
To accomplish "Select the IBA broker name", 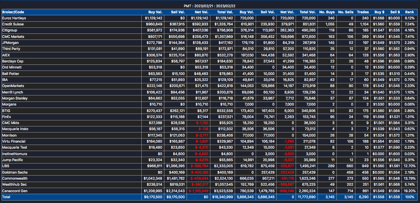I will click(x=5, y=80).
